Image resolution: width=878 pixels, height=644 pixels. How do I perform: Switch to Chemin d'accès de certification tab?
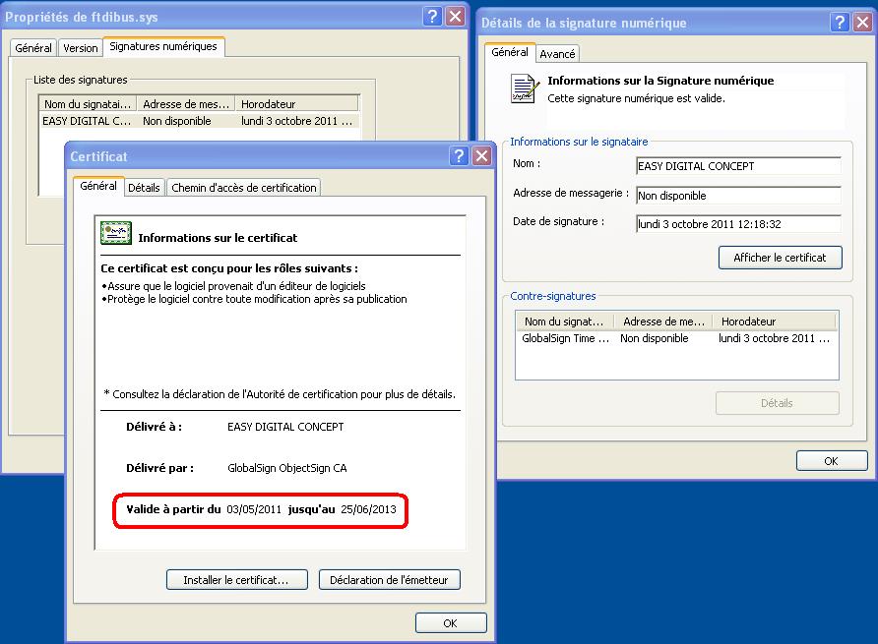pyautogui.click(x=243, y=188)
